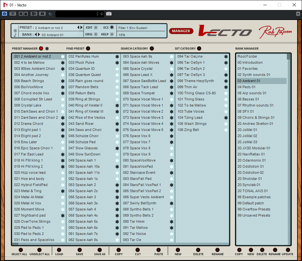The height and width of the screenshot is (261, 302).
Task: Toggle the plugin power bypass button
Action: click(x=5, y=14)
